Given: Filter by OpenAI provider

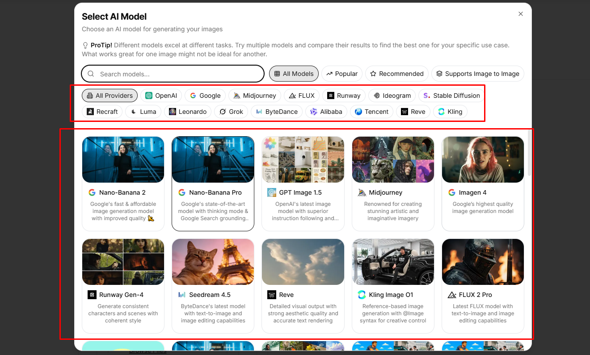Looking at the screenshot, I should 161,96.
